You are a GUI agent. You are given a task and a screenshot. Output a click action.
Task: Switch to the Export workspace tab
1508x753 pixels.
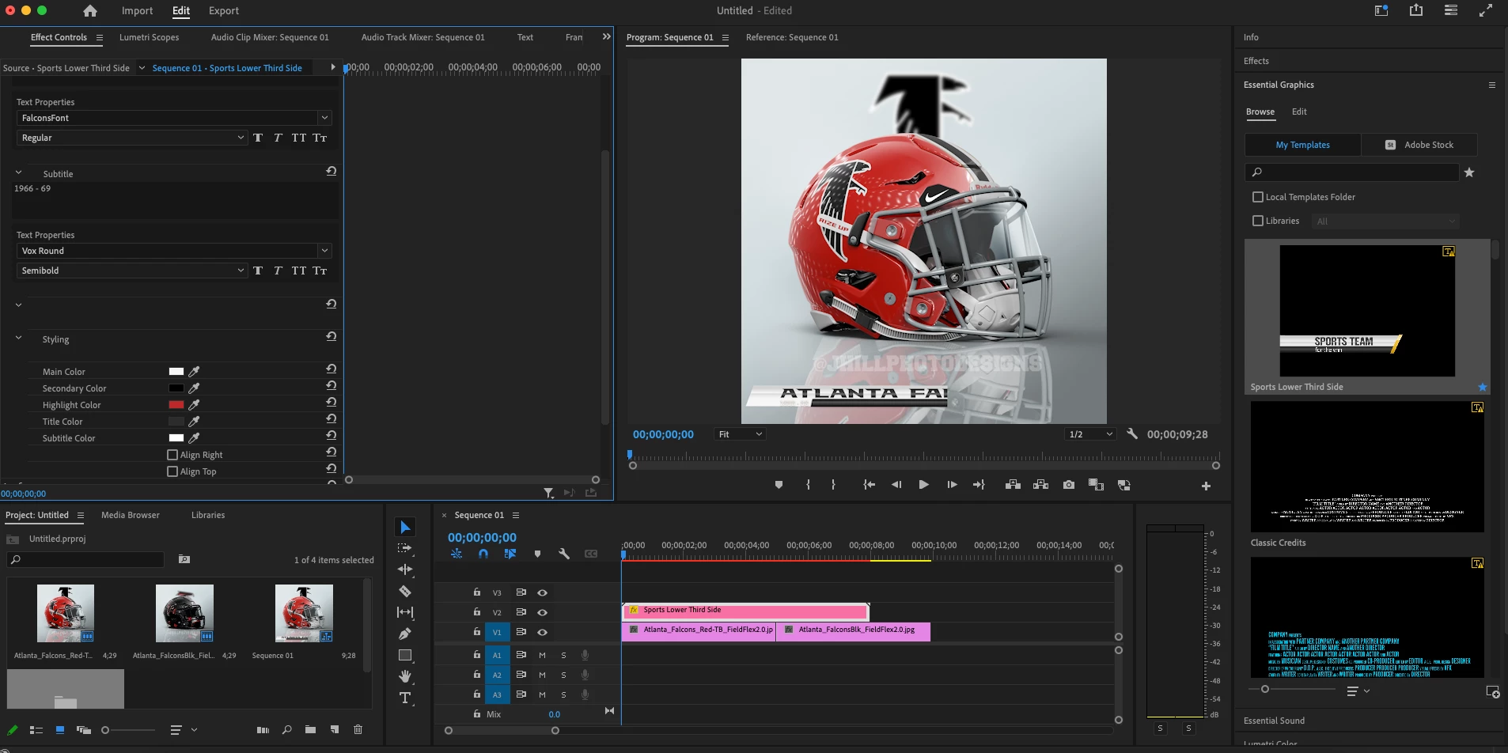224,11
